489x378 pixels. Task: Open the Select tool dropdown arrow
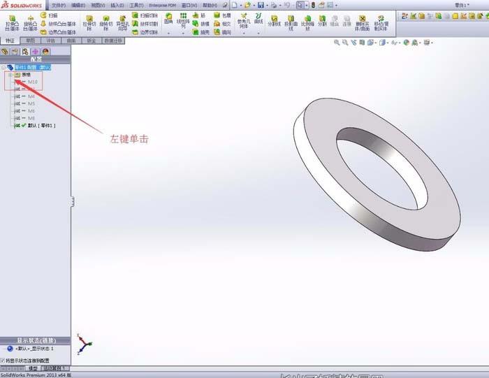click(307, 6)
